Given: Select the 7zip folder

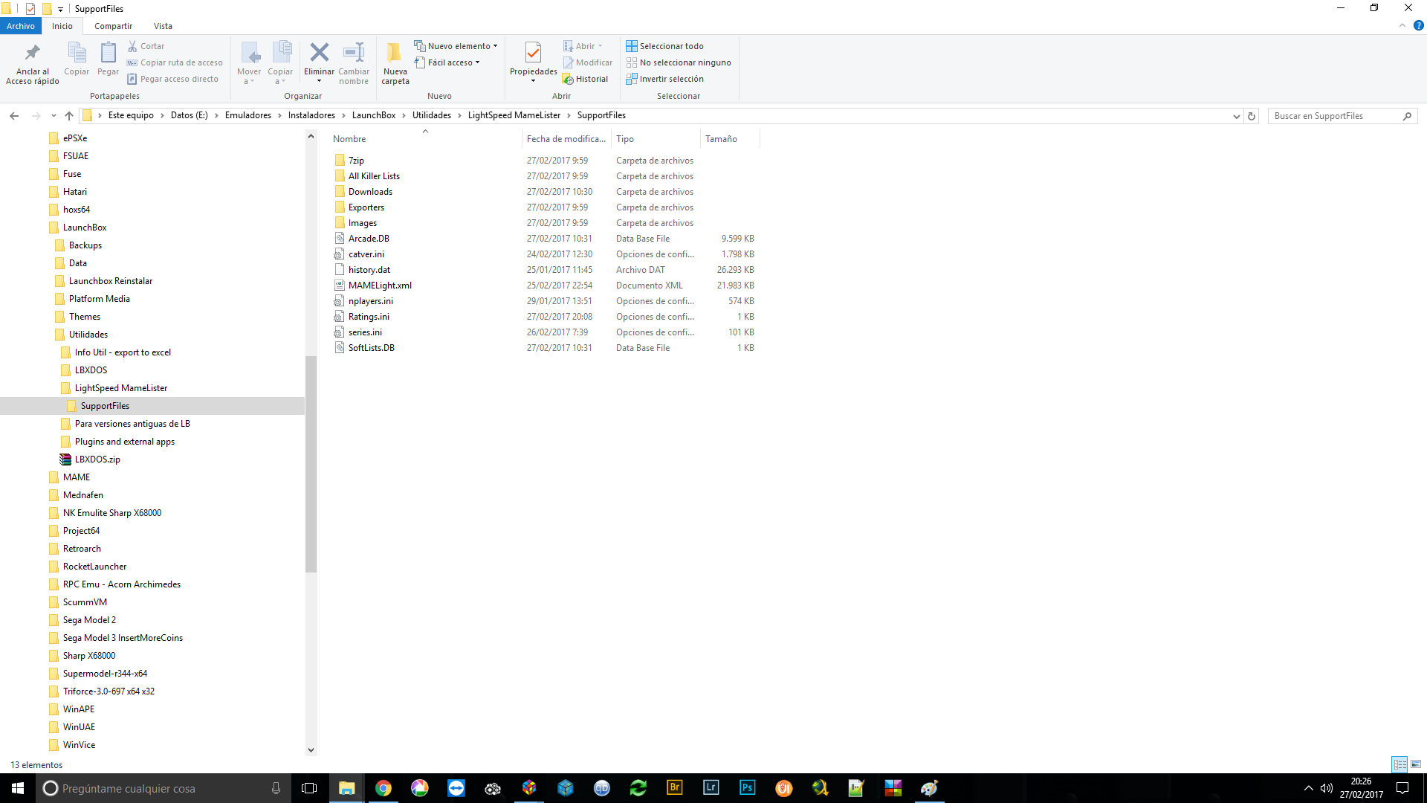Looking at the screenshot, I should 356,161.
